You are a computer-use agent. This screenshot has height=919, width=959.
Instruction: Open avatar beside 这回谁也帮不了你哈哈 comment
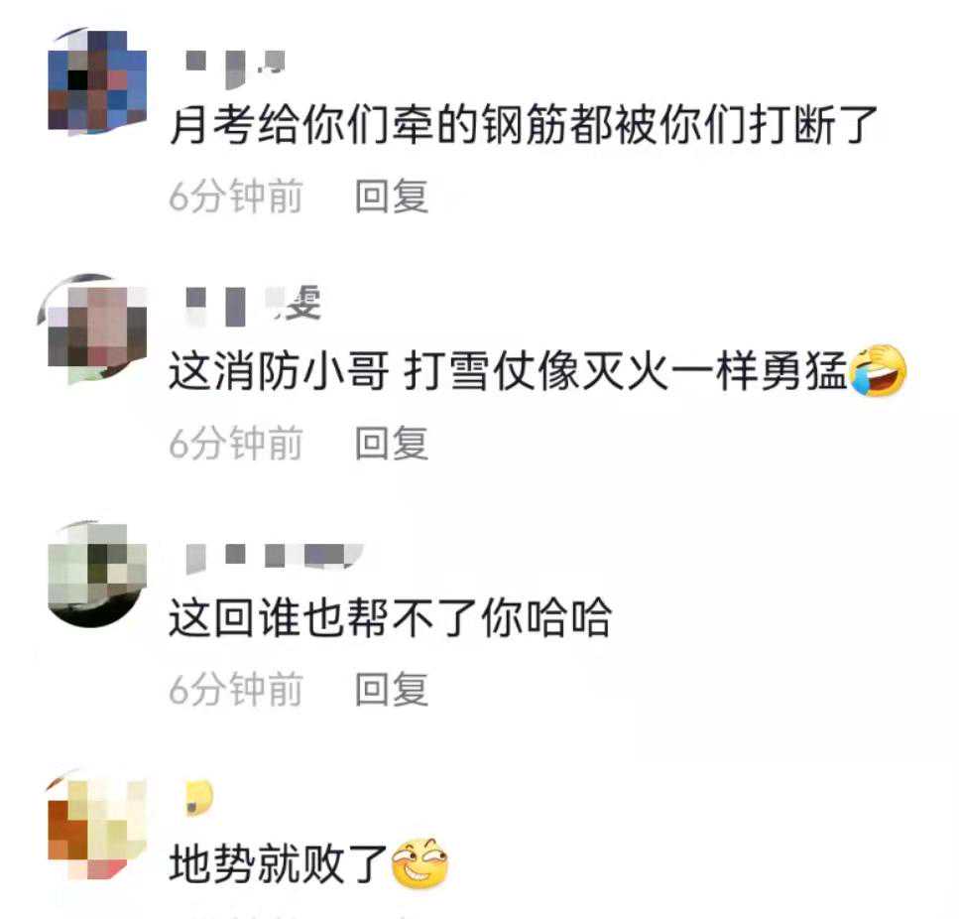[x=97, y=575]
